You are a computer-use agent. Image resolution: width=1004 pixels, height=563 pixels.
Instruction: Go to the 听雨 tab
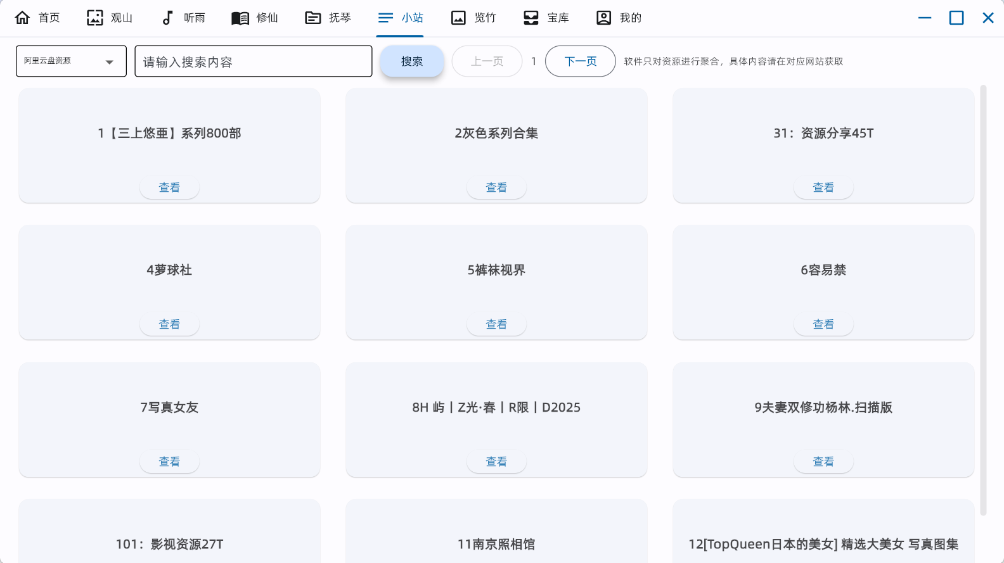click(x=183, y=18)
